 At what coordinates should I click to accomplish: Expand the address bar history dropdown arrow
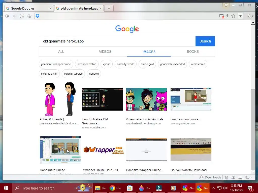click(240, 16)
